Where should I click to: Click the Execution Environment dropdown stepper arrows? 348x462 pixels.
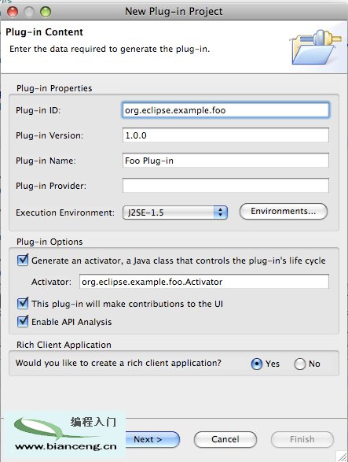click(221, 213)
